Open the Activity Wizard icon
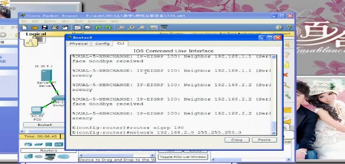This screenshot has width=345, height=164. (x=65, y=27)
